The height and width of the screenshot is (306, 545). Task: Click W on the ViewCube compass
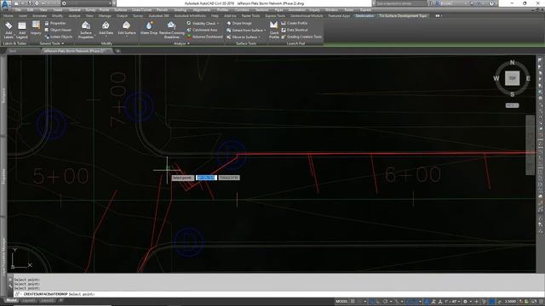tap(496, 78)
